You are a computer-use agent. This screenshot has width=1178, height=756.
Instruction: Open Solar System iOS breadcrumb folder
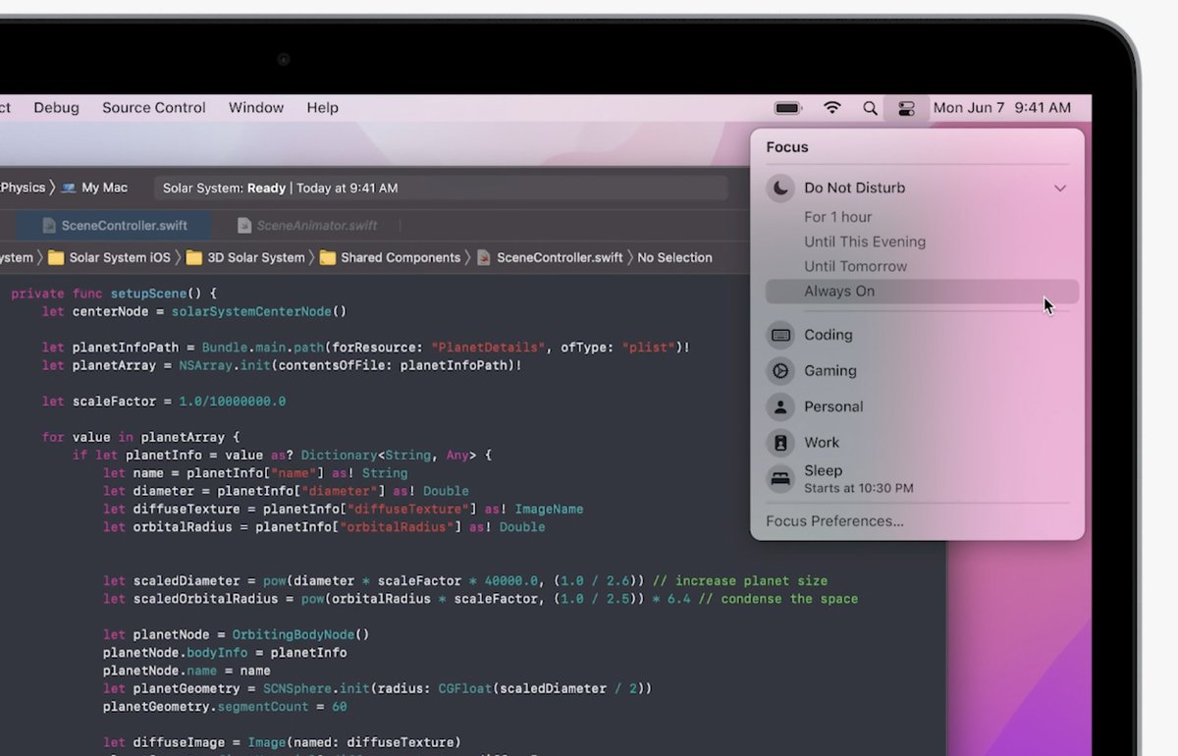point(109,257)
